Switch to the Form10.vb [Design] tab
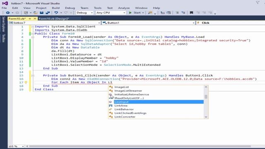265x149 pixels. 54,19
